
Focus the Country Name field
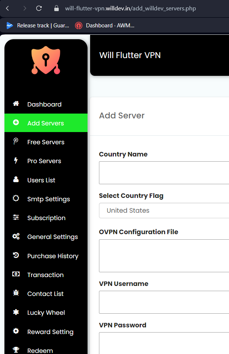[164, 173]
